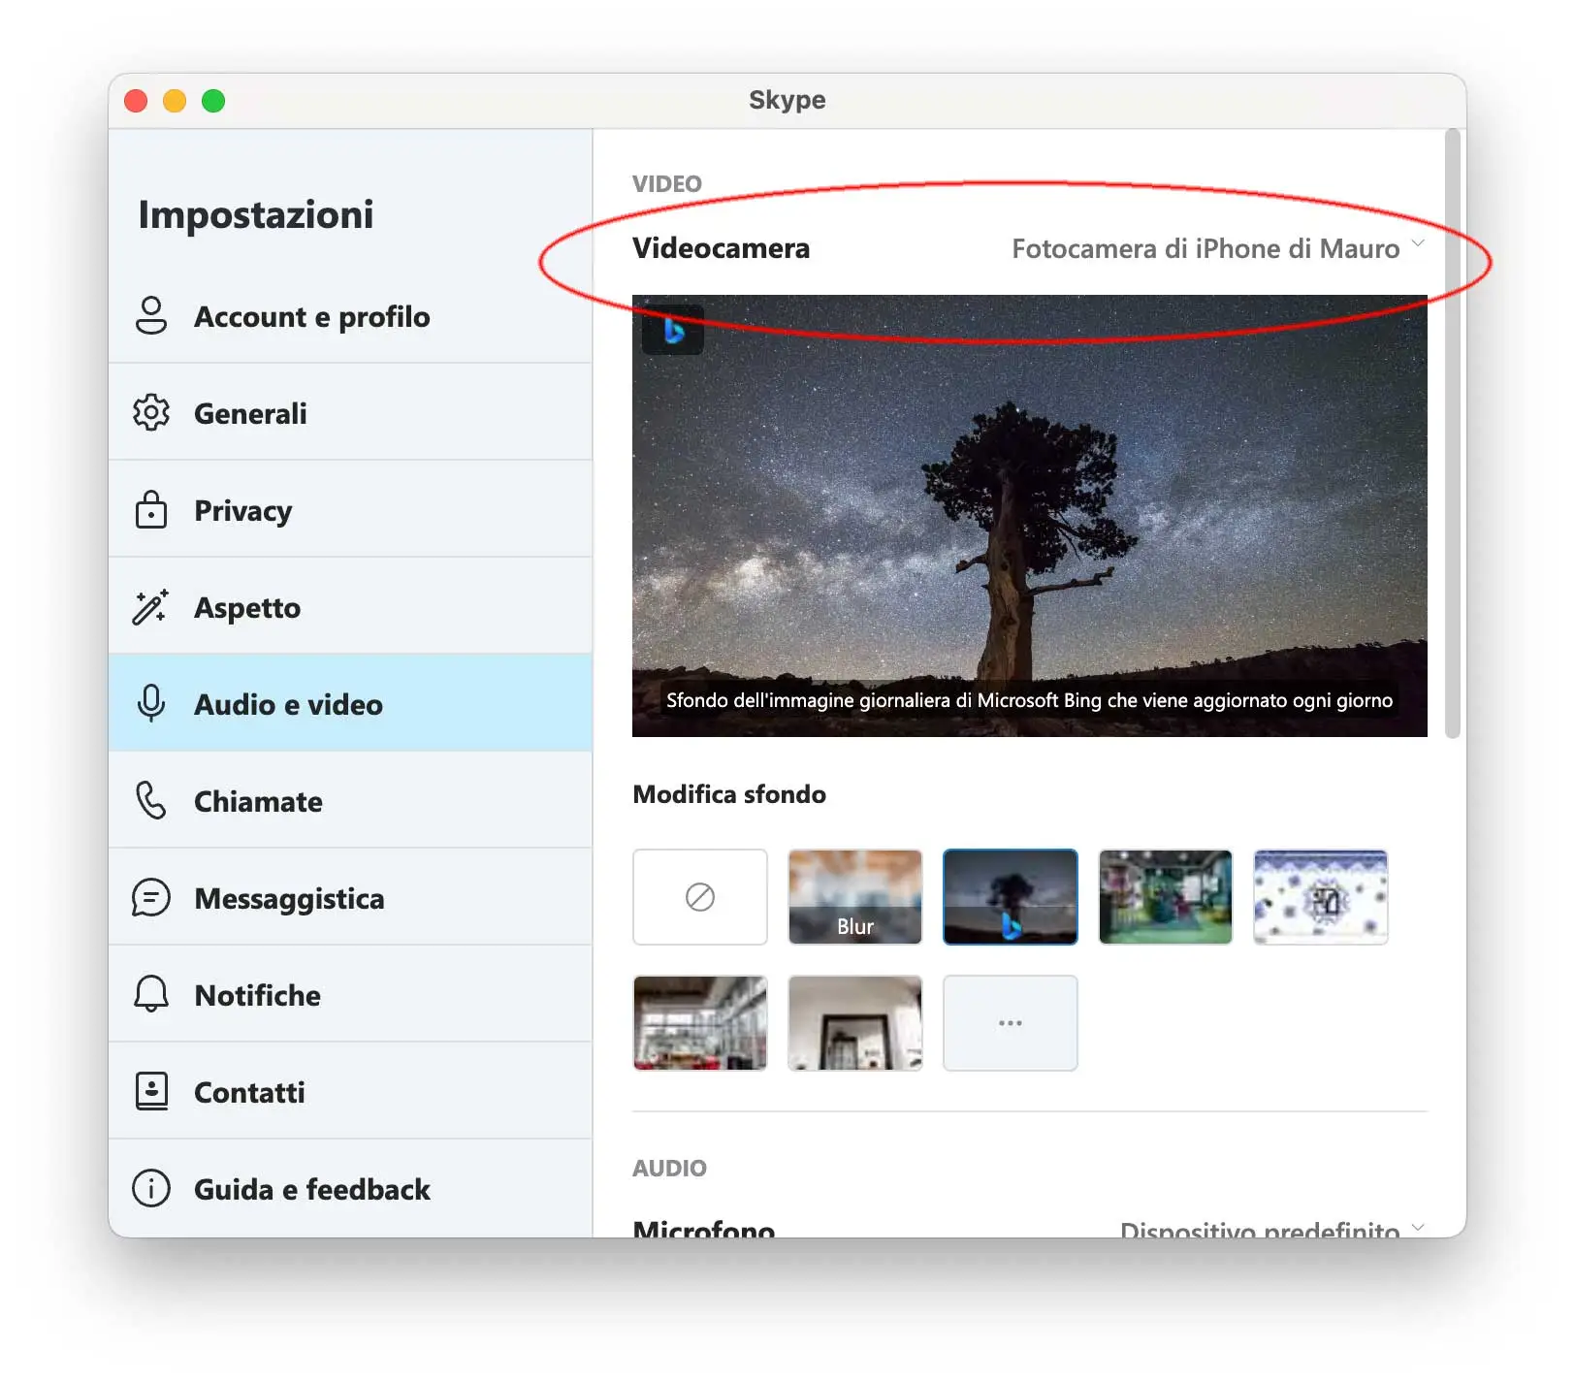Screen dimensions: 1575x1381
Task: Click the Privacy lock icon
Action: click(x=152, y=510)
